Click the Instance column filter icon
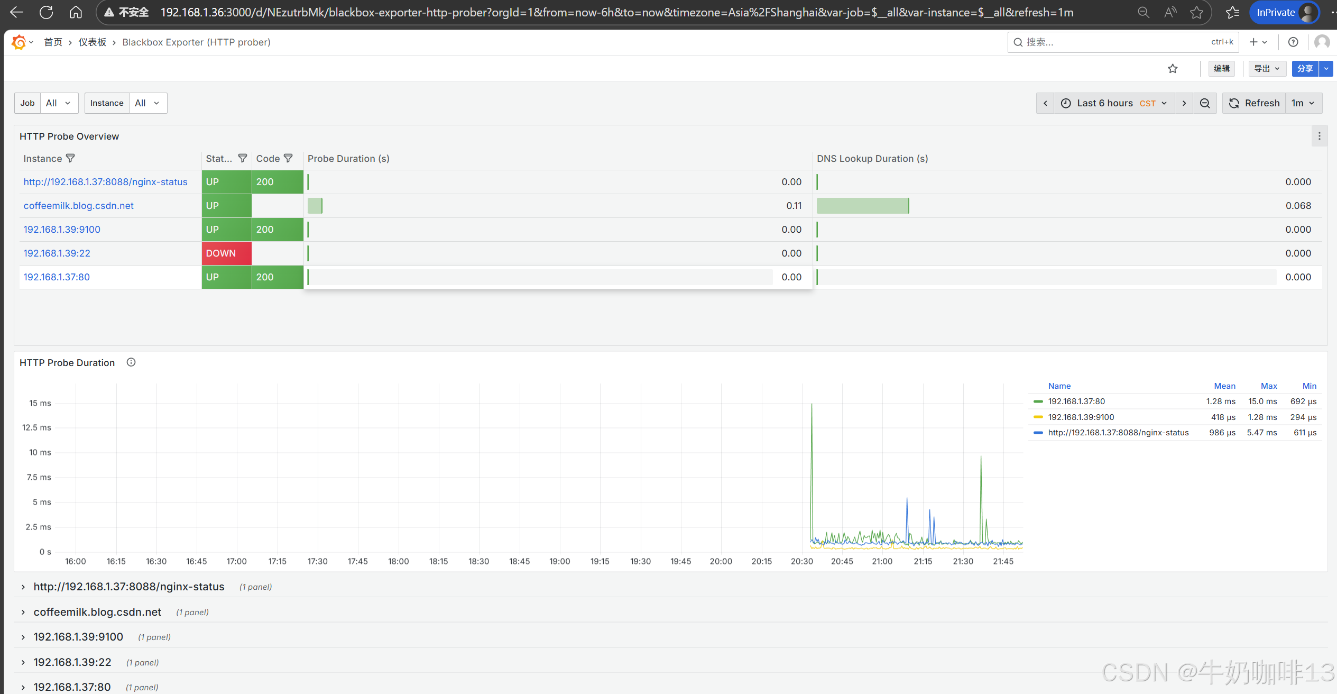The image size is (1337, 694). coord(70,158)
